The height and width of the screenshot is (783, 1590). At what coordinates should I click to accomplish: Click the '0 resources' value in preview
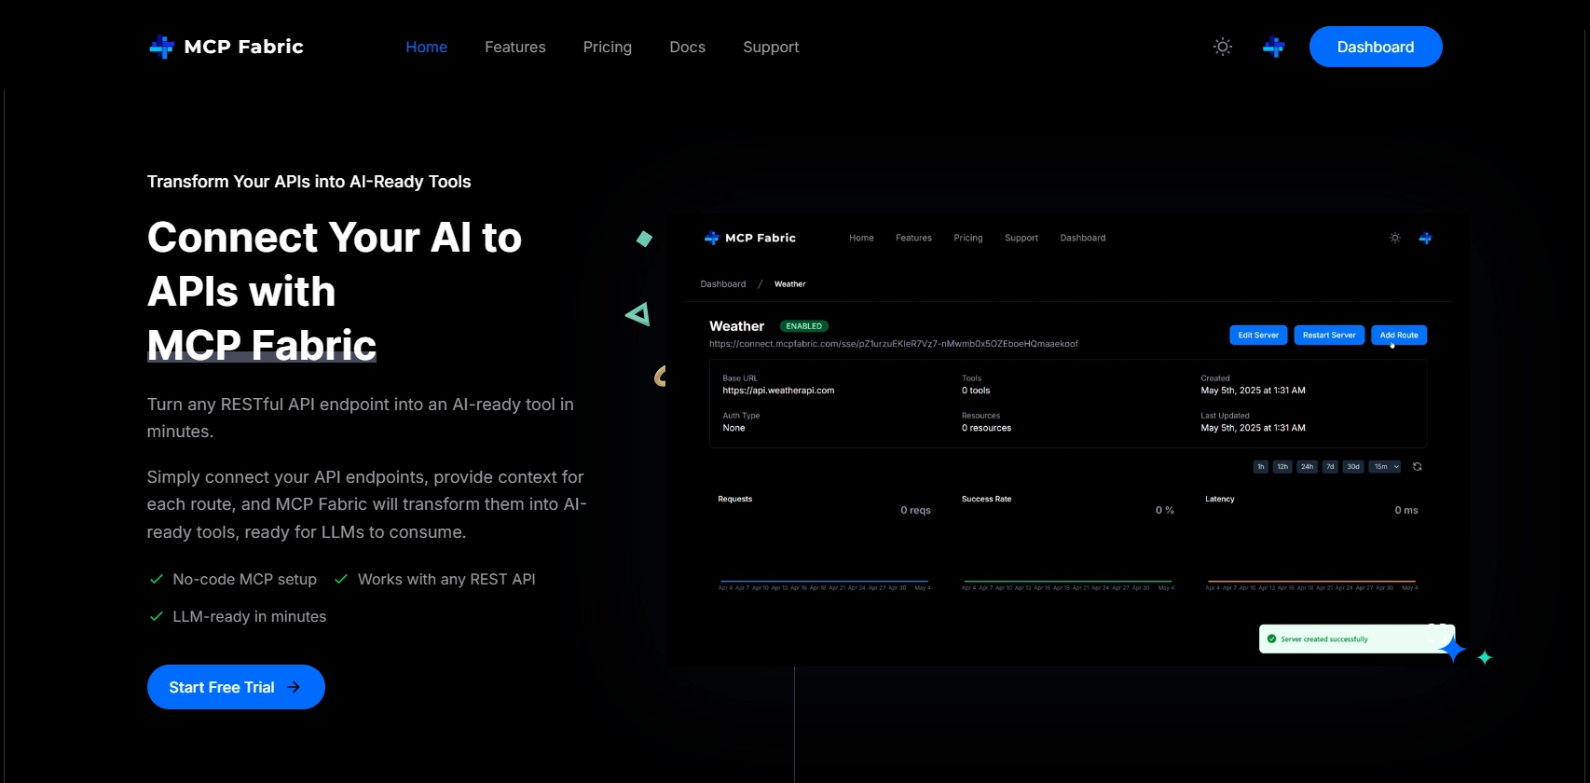coord(986,428)
